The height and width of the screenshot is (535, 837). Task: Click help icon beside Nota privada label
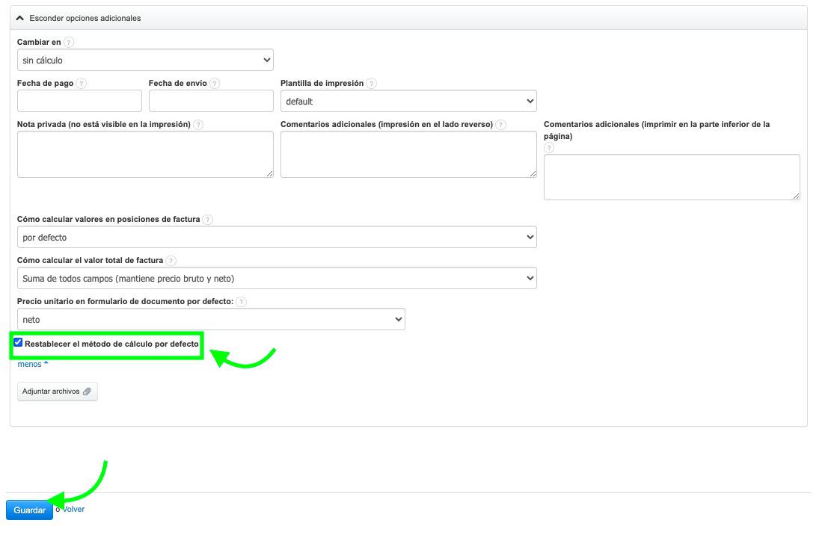pyautogui.click(x=198, y=125)
